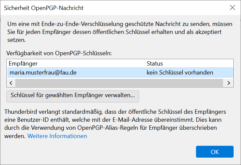
Task: Click the divider between Empfänger and Status headers
Action: 145,63
